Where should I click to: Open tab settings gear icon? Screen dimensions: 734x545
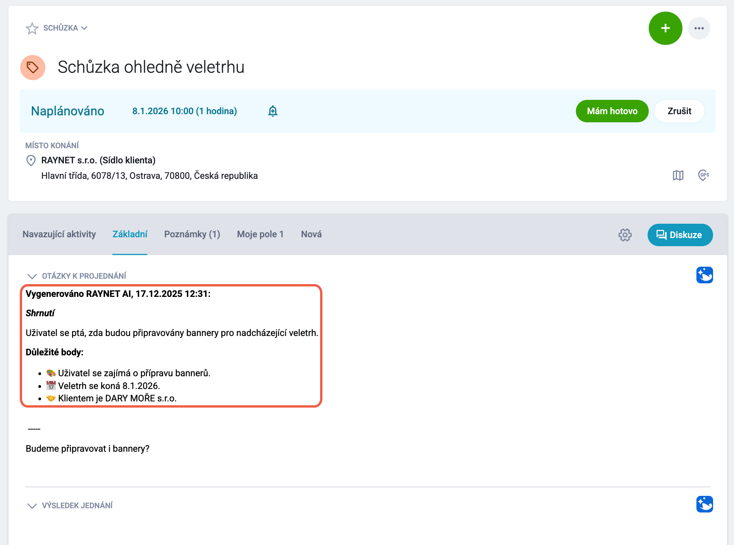(625, 235)
